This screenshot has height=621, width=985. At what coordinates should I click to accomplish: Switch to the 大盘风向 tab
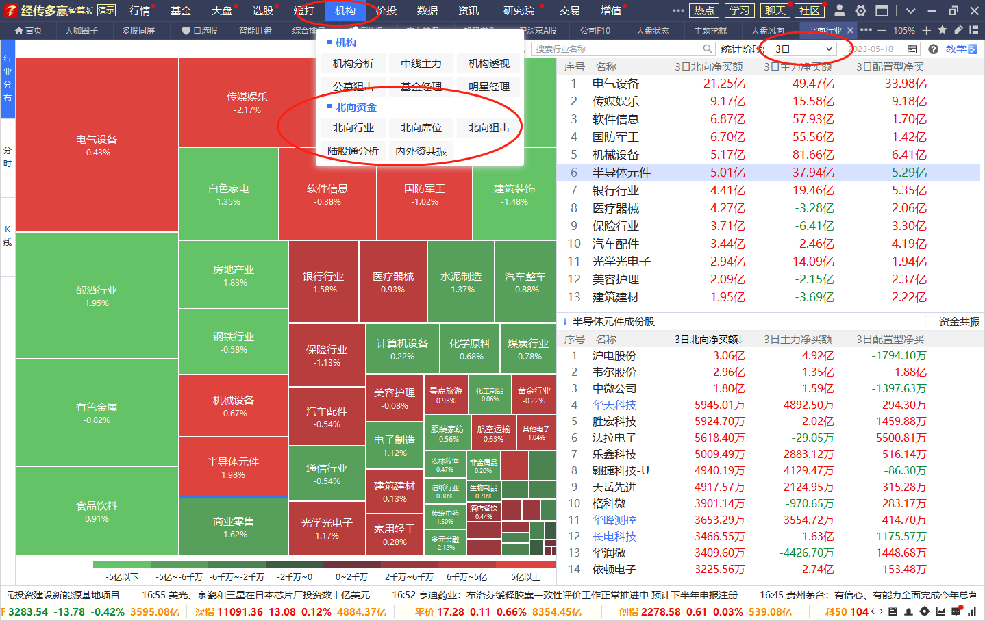[x=767, y=31]
